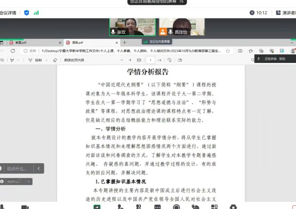Viewport: 296px width, 209px height.
Task: Open the members list icon
Action: [139, 207]
